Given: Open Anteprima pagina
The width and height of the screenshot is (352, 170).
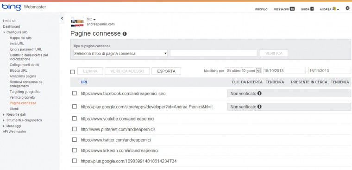Looking at the screenshot, I should click(x=23, y=76).
